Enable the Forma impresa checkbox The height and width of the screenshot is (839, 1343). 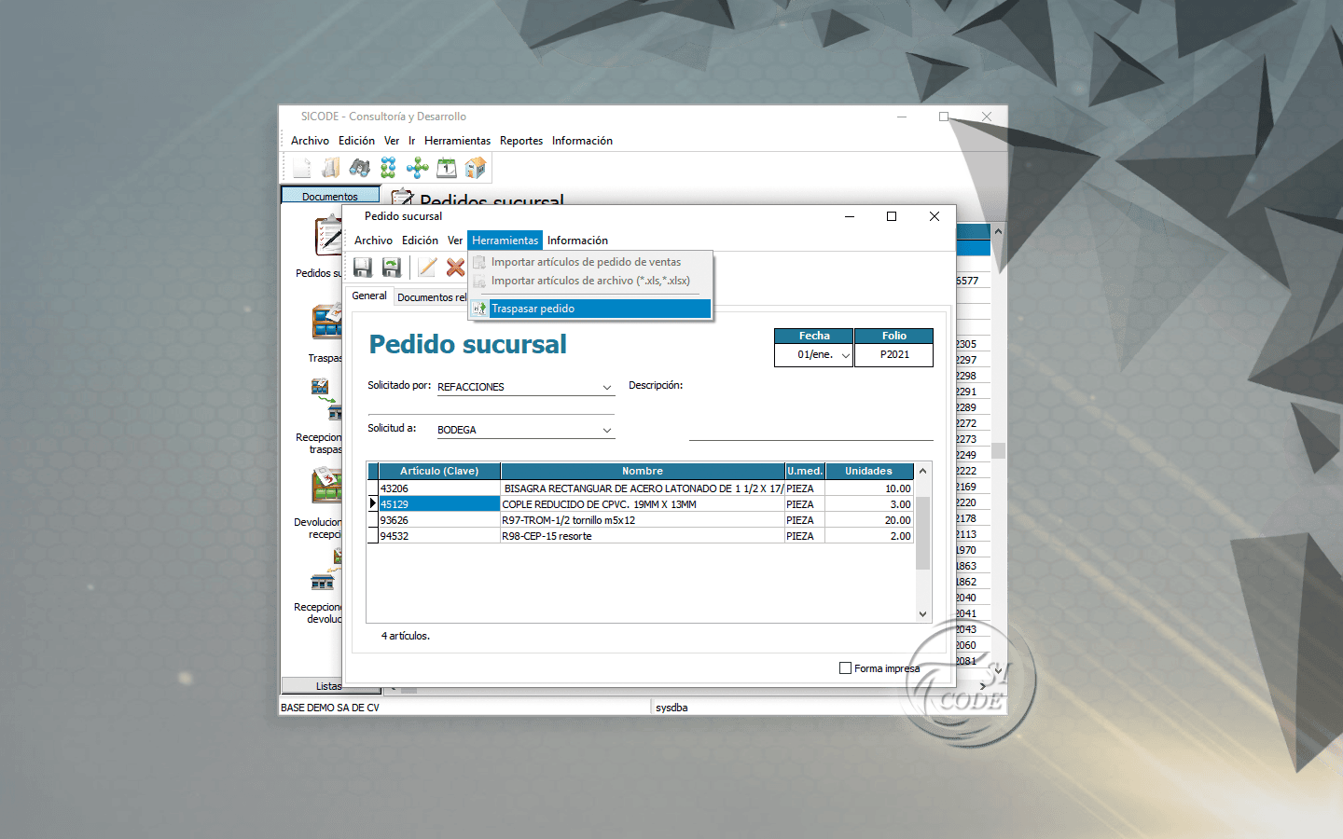[x=845, y=668]
